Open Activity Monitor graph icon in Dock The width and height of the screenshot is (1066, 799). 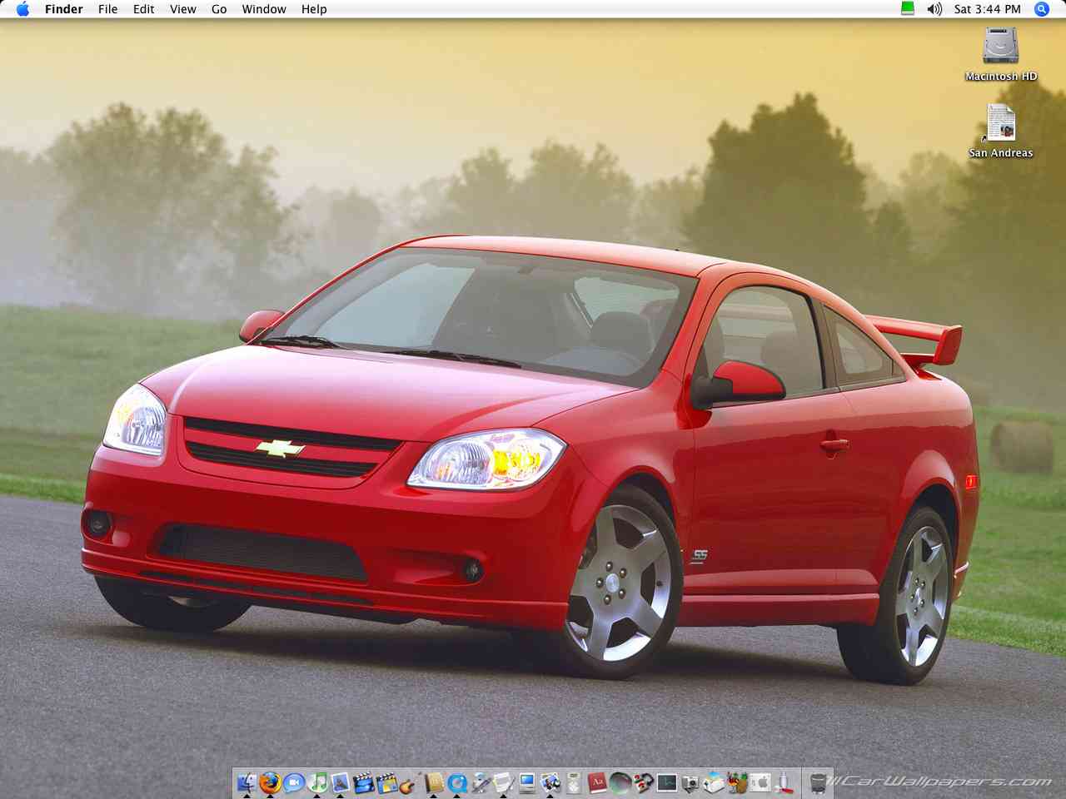coord(667,782)
